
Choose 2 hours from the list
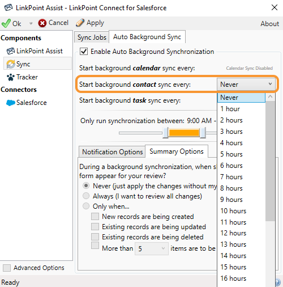coord(241,120)
